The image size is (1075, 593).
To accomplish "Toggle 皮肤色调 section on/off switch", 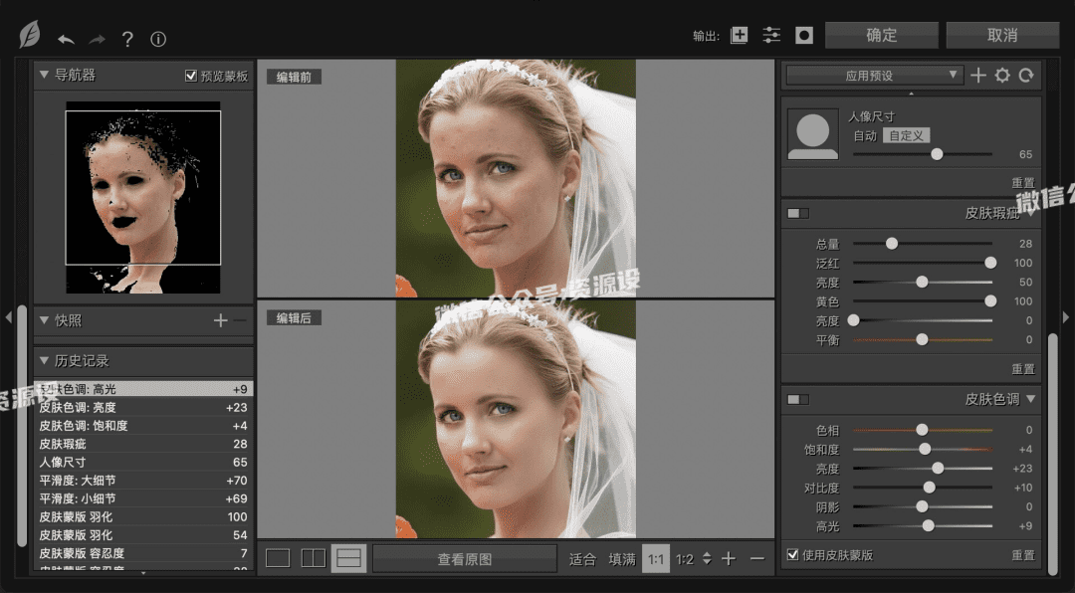I will click(798, 399).
